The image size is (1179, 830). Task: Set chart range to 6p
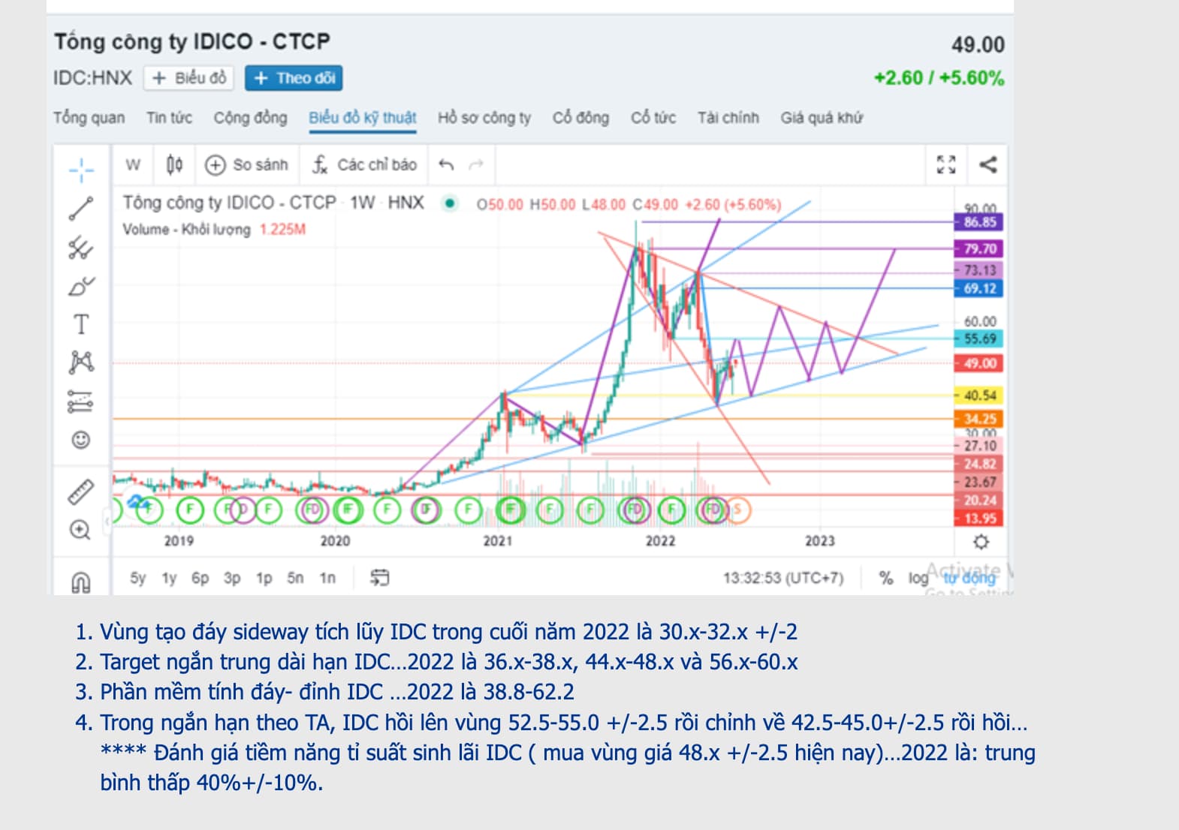200,578
